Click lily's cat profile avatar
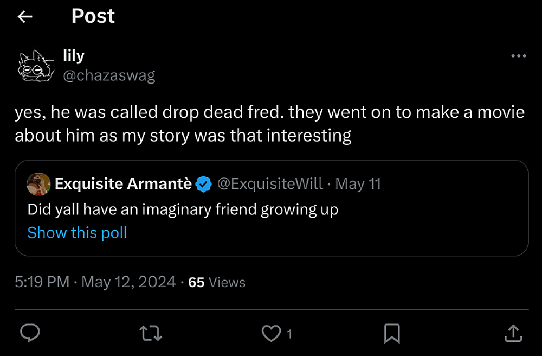This screenshot has height=356, width=542. 36,66
